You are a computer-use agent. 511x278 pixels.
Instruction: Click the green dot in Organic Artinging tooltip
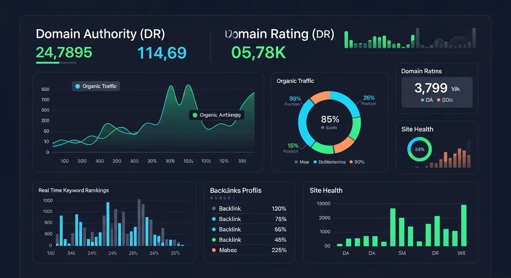pyautogui.click(x=195, y=115)
